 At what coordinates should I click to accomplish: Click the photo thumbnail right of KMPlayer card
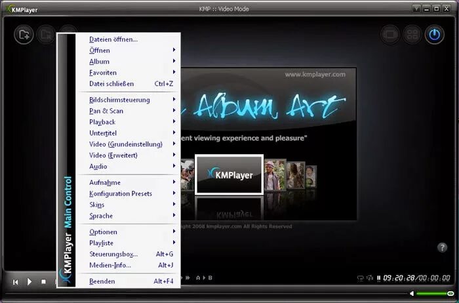click(275, 175)
